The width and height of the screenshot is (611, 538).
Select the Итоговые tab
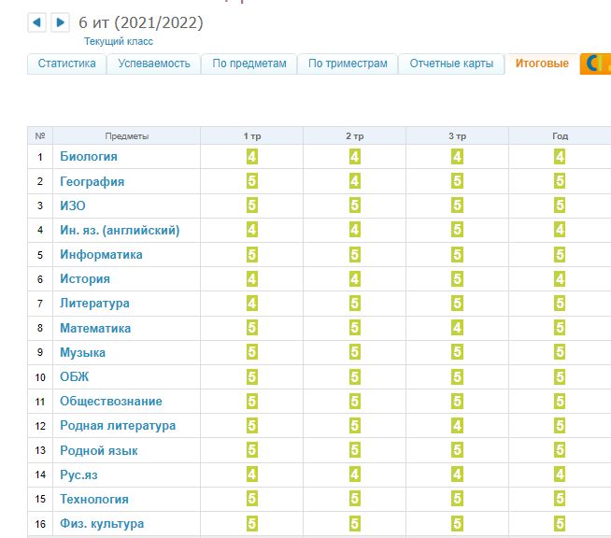[542, 64]
